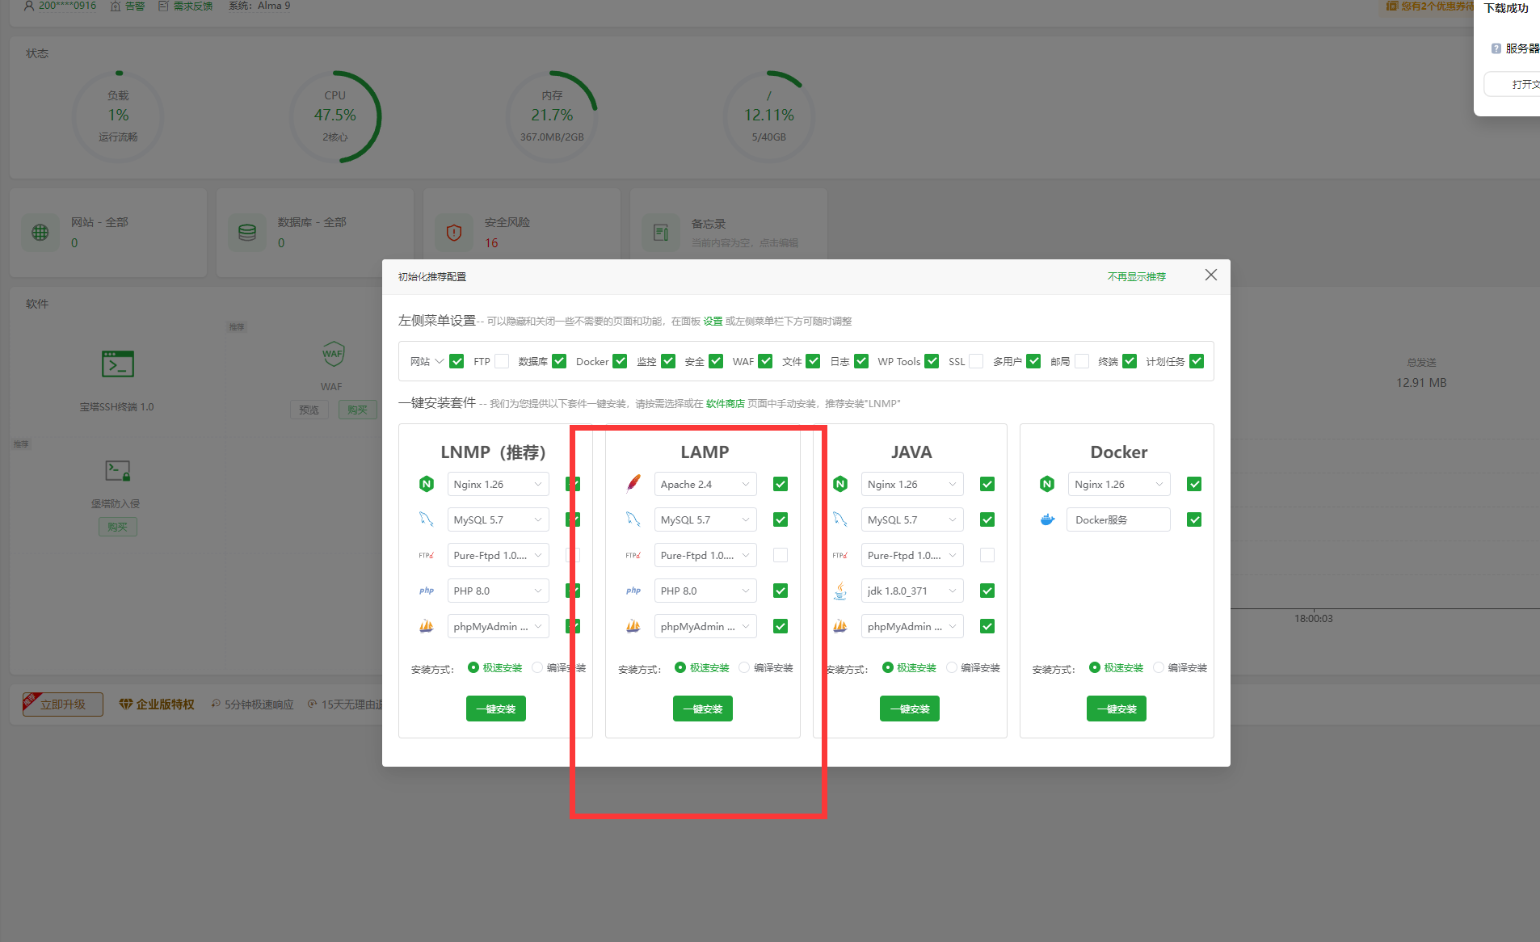This screenshot has height=942, width=1540.
Task: Click the MySQL icon in LNMP panel
Action: 427,519
